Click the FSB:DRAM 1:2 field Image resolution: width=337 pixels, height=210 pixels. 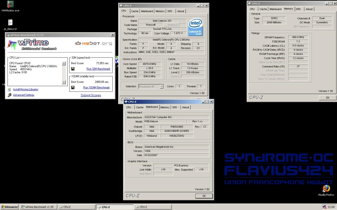298,41
